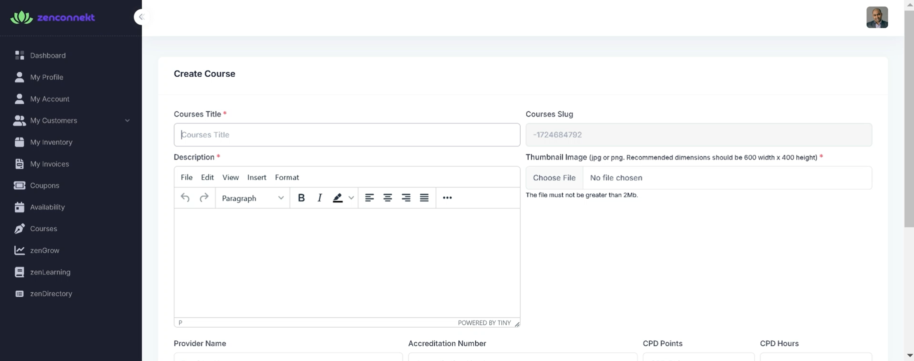The width and height of the screenshot is (914, 361).
Task: Open the Insert menu in editor
Action: click(x=257, y=177)
